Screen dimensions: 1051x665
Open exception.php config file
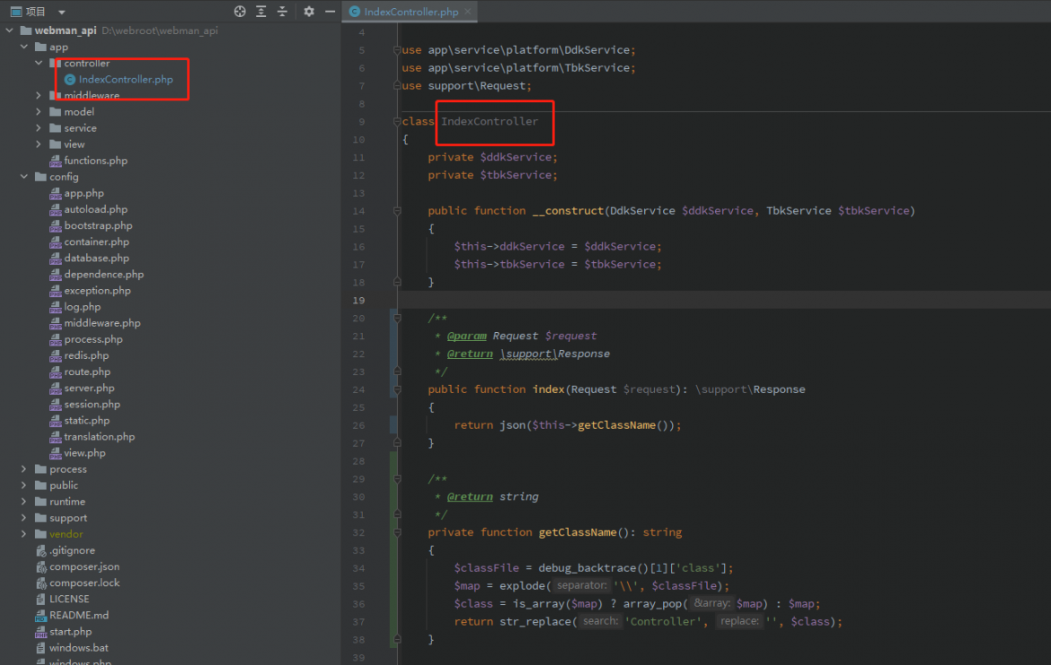coord(97,290)
